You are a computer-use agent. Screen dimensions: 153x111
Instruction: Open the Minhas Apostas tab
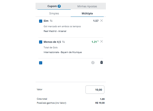tap(87, 6)
